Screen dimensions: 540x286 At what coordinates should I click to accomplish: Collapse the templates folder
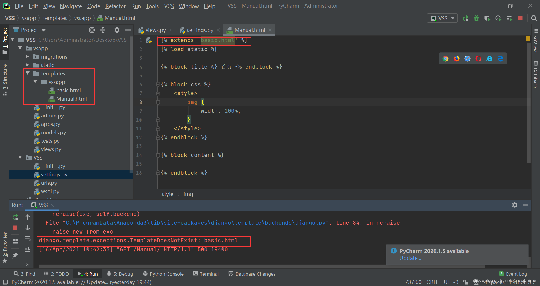click(x=28, y=73)
